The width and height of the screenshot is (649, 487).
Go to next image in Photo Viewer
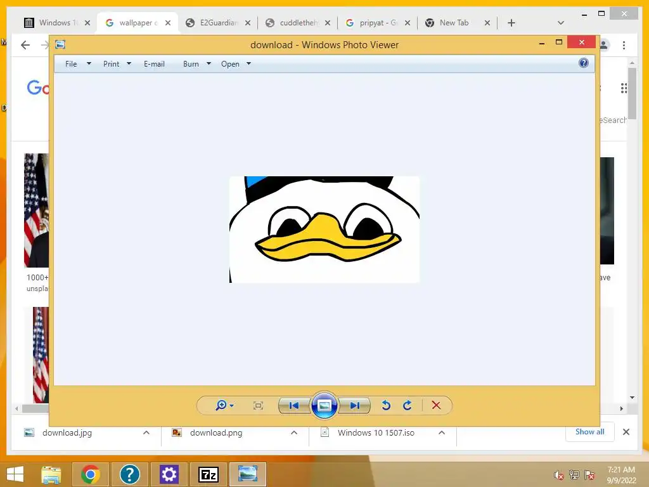click(354, 405)
